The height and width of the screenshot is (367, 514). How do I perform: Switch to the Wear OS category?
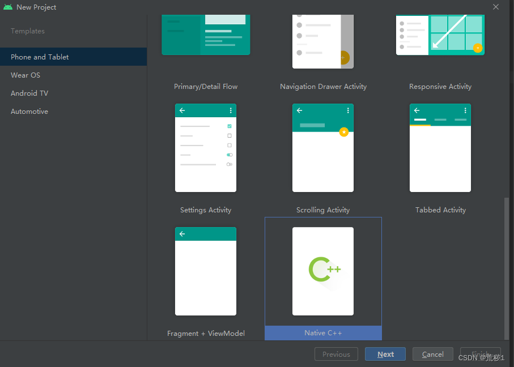(25, 75)
